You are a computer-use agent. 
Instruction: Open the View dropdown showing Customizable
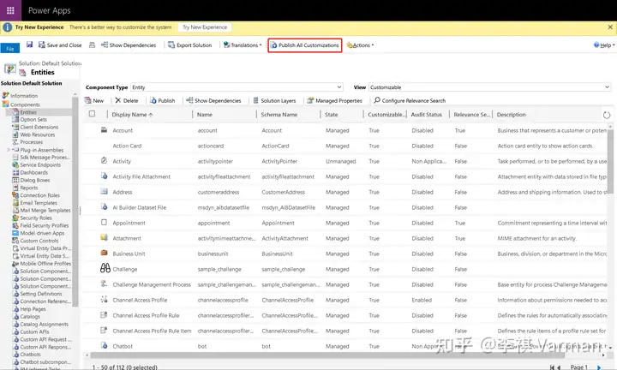coord(490,87)
